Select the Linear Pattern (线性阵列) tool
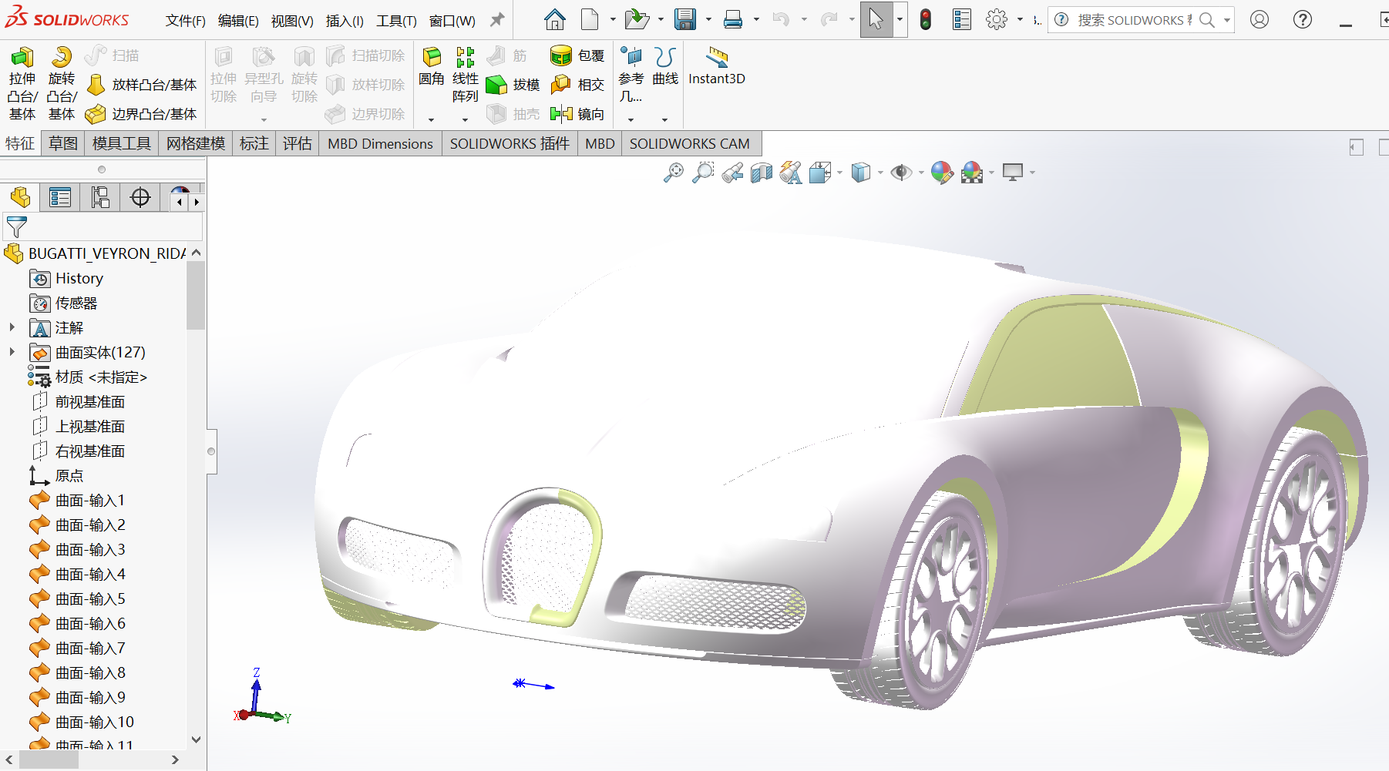 coord(465,75)
